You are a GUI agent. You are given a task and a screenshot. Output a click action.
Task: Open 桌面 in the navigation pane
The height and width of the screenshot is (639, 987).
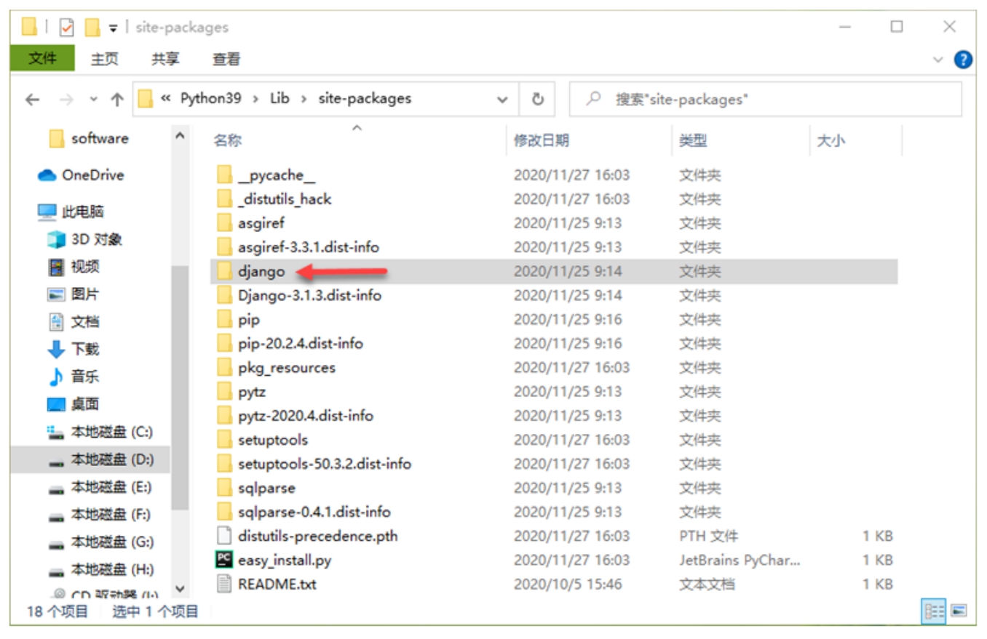point(74,404)
